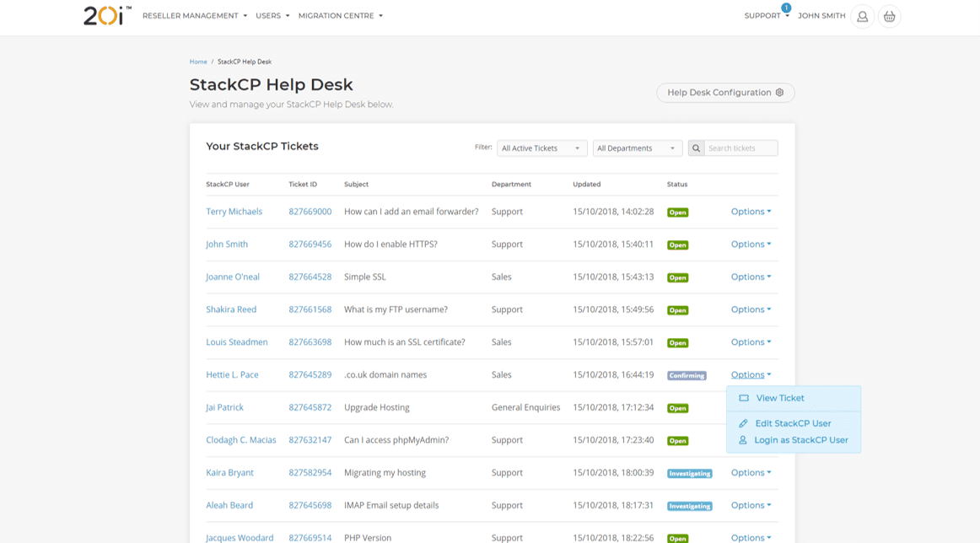Open ticket 827669514

point(310,537)
